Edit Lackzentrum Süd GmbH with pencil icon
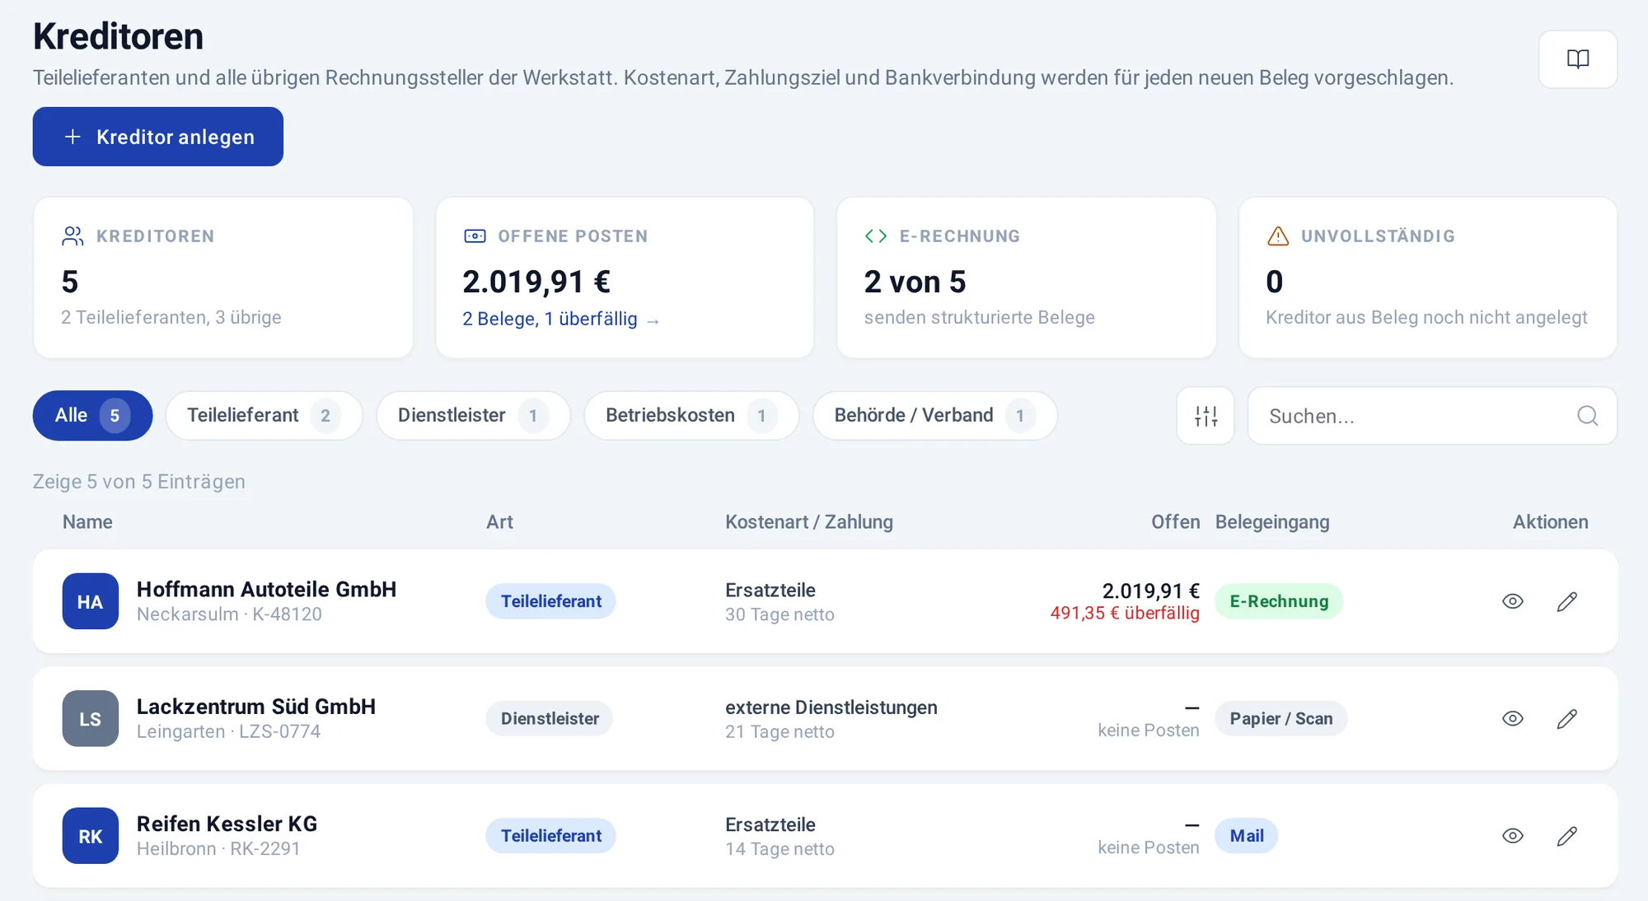 pos(1566,718)
